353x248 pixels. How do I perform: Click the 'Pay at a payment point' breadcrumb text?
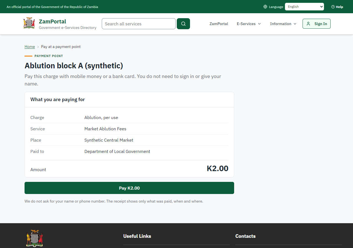pos(61,47)
